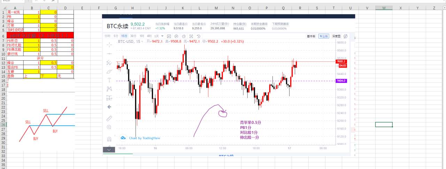The width and height of the screenshot is (446, 169).
Task: Open the BTC-USD 15 symbol dropdown
Action: click(x=142, y=41)
